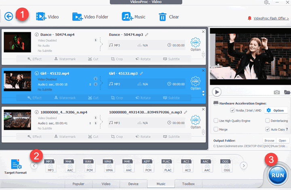291x190 pixels.
Task: Select the 10000000_4...9206_n.mp4 thumbnail
Action: [17, 120]
